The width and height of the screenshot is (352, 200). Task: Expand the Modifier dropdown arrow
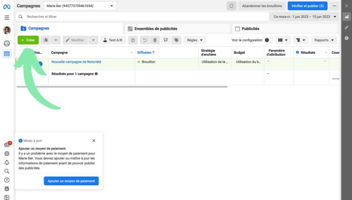93,40
